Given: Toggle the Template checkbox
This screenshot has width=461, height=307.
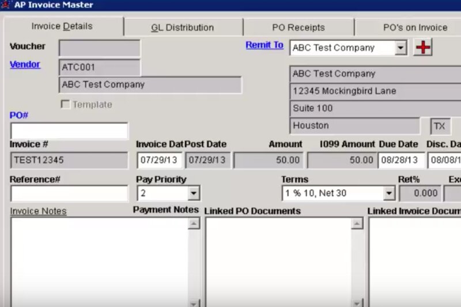Looking at the screenshot, I should coord(66,105).
